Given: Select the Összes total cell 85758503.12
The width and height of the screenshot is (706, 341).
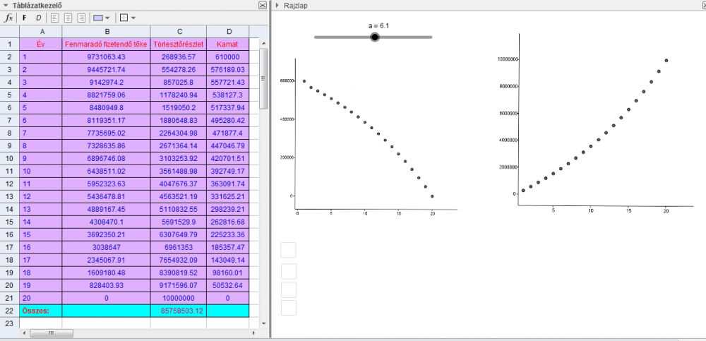Looking at the screenshot, I should click(x=179, y=311).
